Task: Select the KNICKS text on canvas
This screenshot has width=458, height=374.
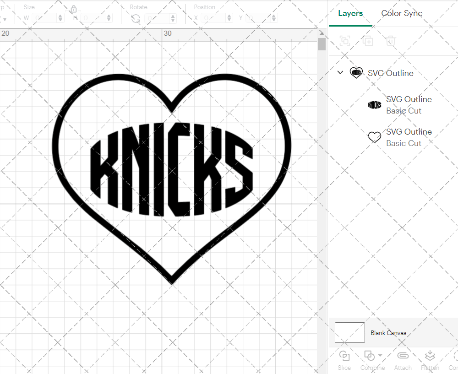Action: click(x=171, y=169)
